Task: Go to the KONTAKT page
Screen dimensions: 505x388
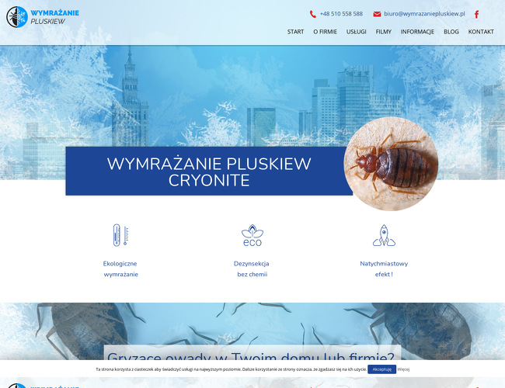Action: pyautogui.click(x=481, y=32)
